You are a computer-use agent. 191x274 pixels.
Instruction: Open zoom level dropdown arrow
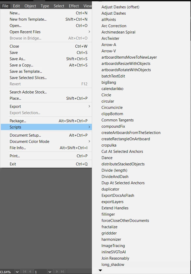(17, 272)
